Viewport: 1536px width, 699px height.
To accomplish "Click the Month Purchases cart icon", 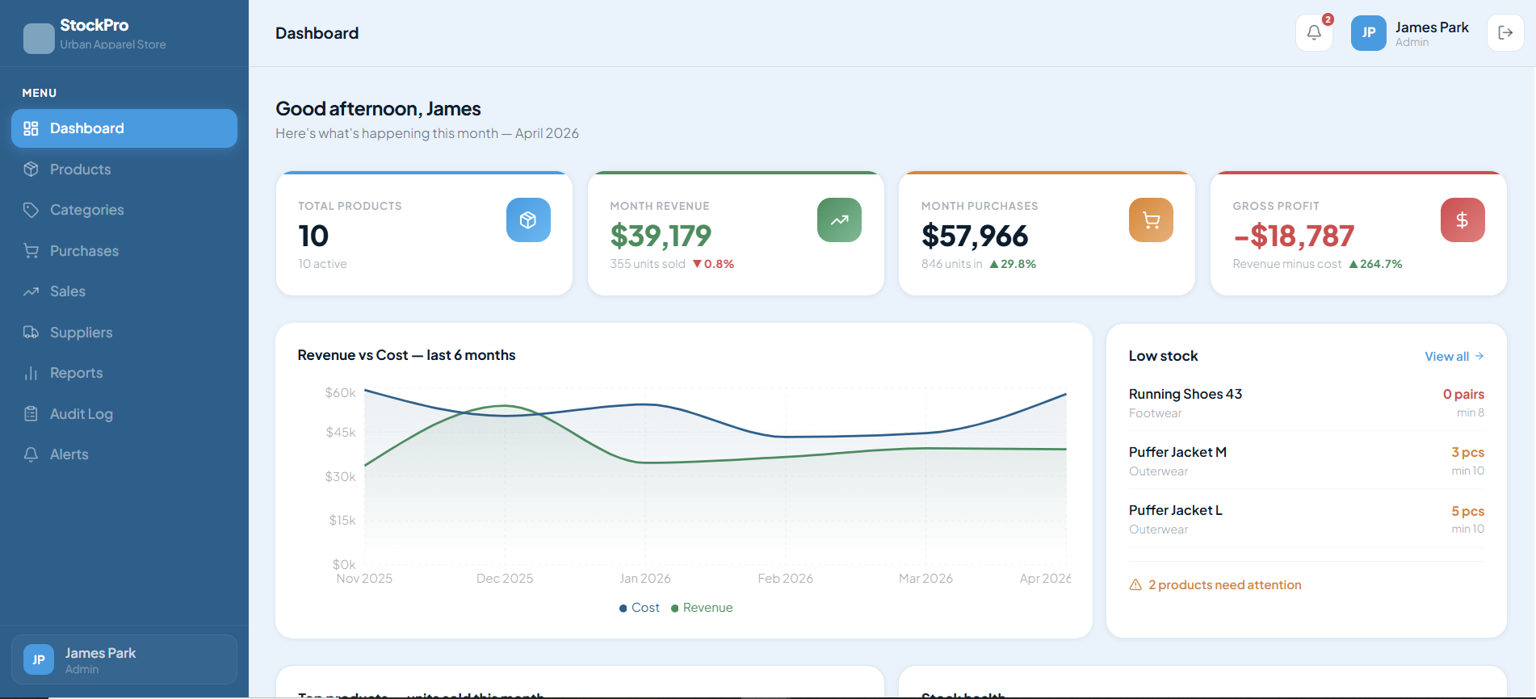I will point(1151,220).
